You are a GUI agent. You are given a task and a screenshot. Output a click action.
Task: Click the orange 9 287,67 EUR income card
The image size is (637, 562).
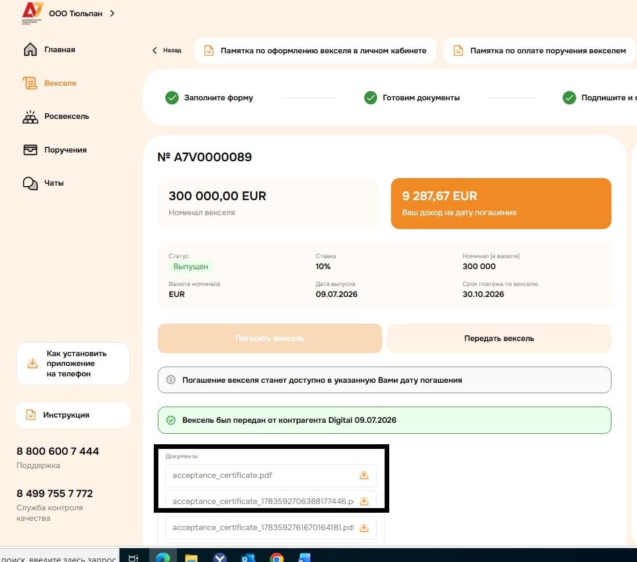coord(501,203)
